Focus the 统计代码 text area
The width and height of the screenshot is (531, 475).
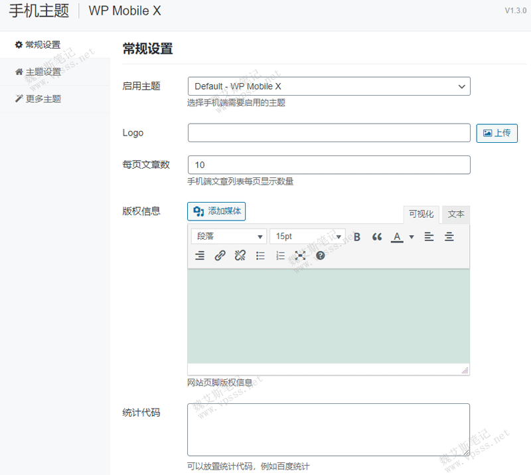click(x=329, y=430)
